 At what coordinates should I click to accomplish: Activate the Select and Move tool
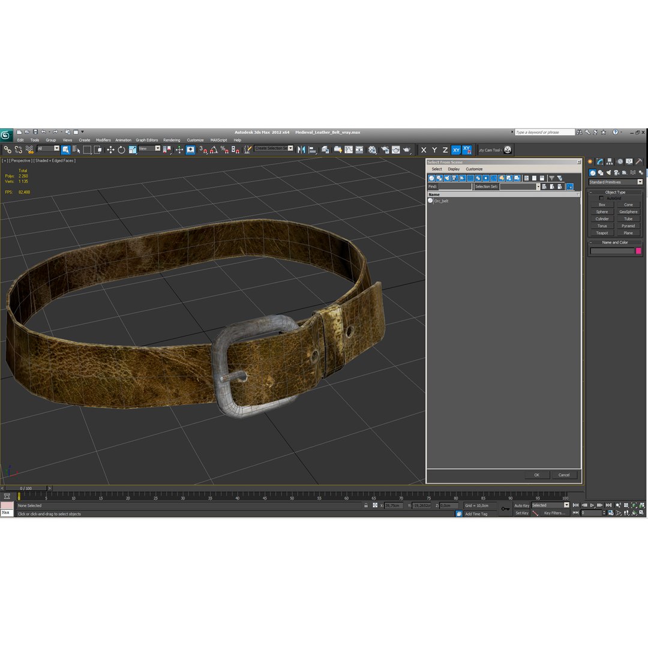tap(110, 149)
